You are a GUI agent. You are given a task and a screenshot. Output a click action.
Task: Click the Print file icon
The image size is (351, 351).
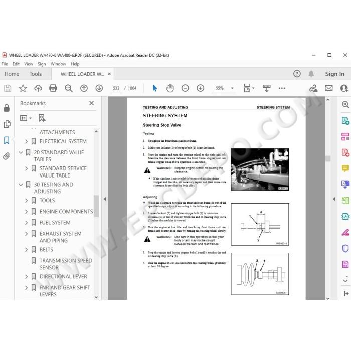point(53,88)
